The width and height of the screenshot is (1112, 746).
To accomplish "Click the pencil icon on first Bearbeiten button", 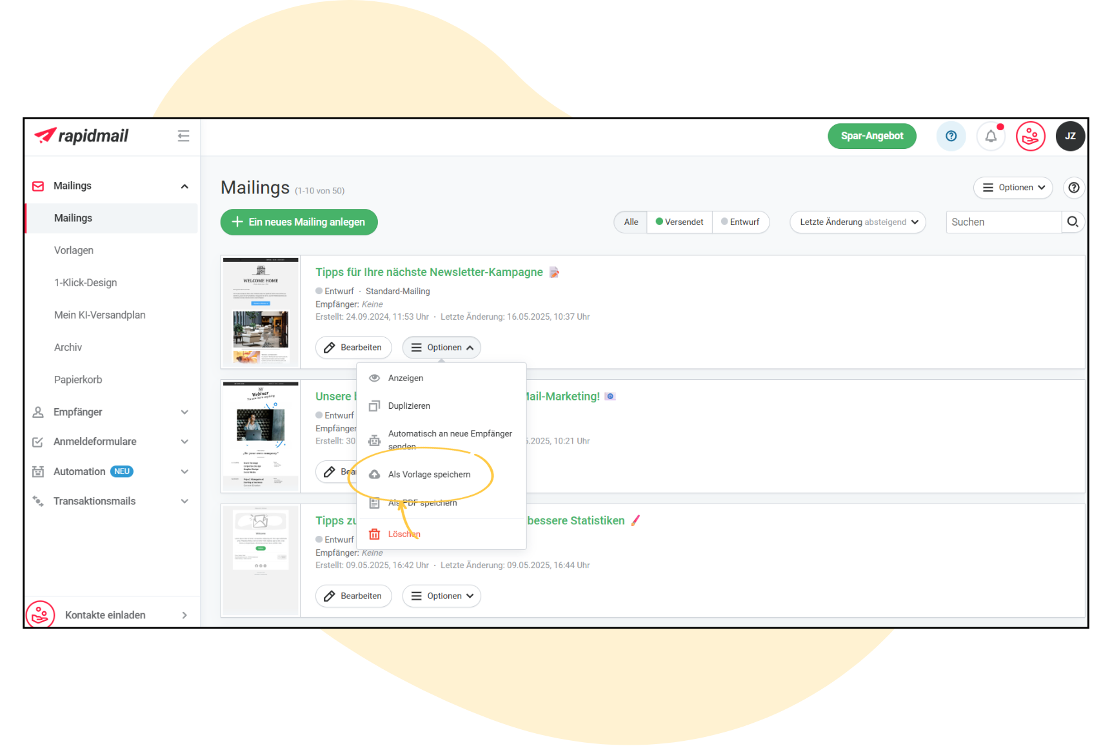I will [x=330, y=348].
